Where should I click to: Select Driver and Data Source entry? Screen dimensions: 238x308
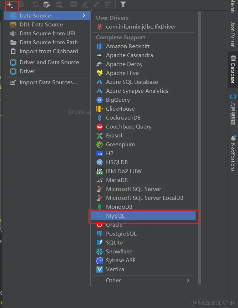pos(47,62)
